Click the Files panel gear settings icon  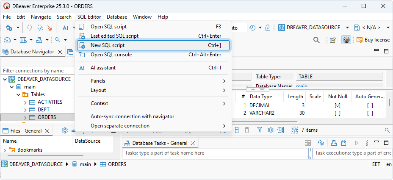click(65, 130)
